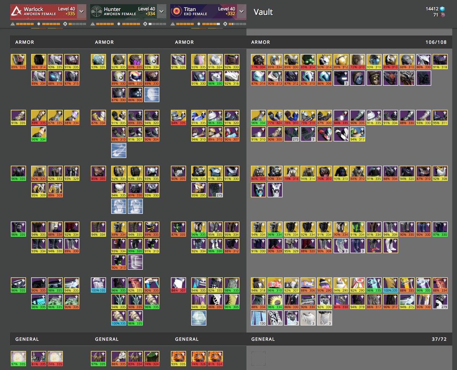Select the Vault helmet rated 77% 334
457x370 pixels.
(259, 61)
